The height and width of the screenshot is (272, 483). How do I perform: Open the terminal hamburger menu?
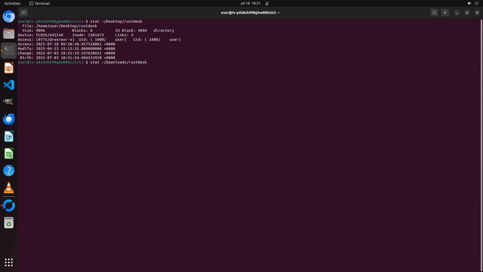coord(445,13)
